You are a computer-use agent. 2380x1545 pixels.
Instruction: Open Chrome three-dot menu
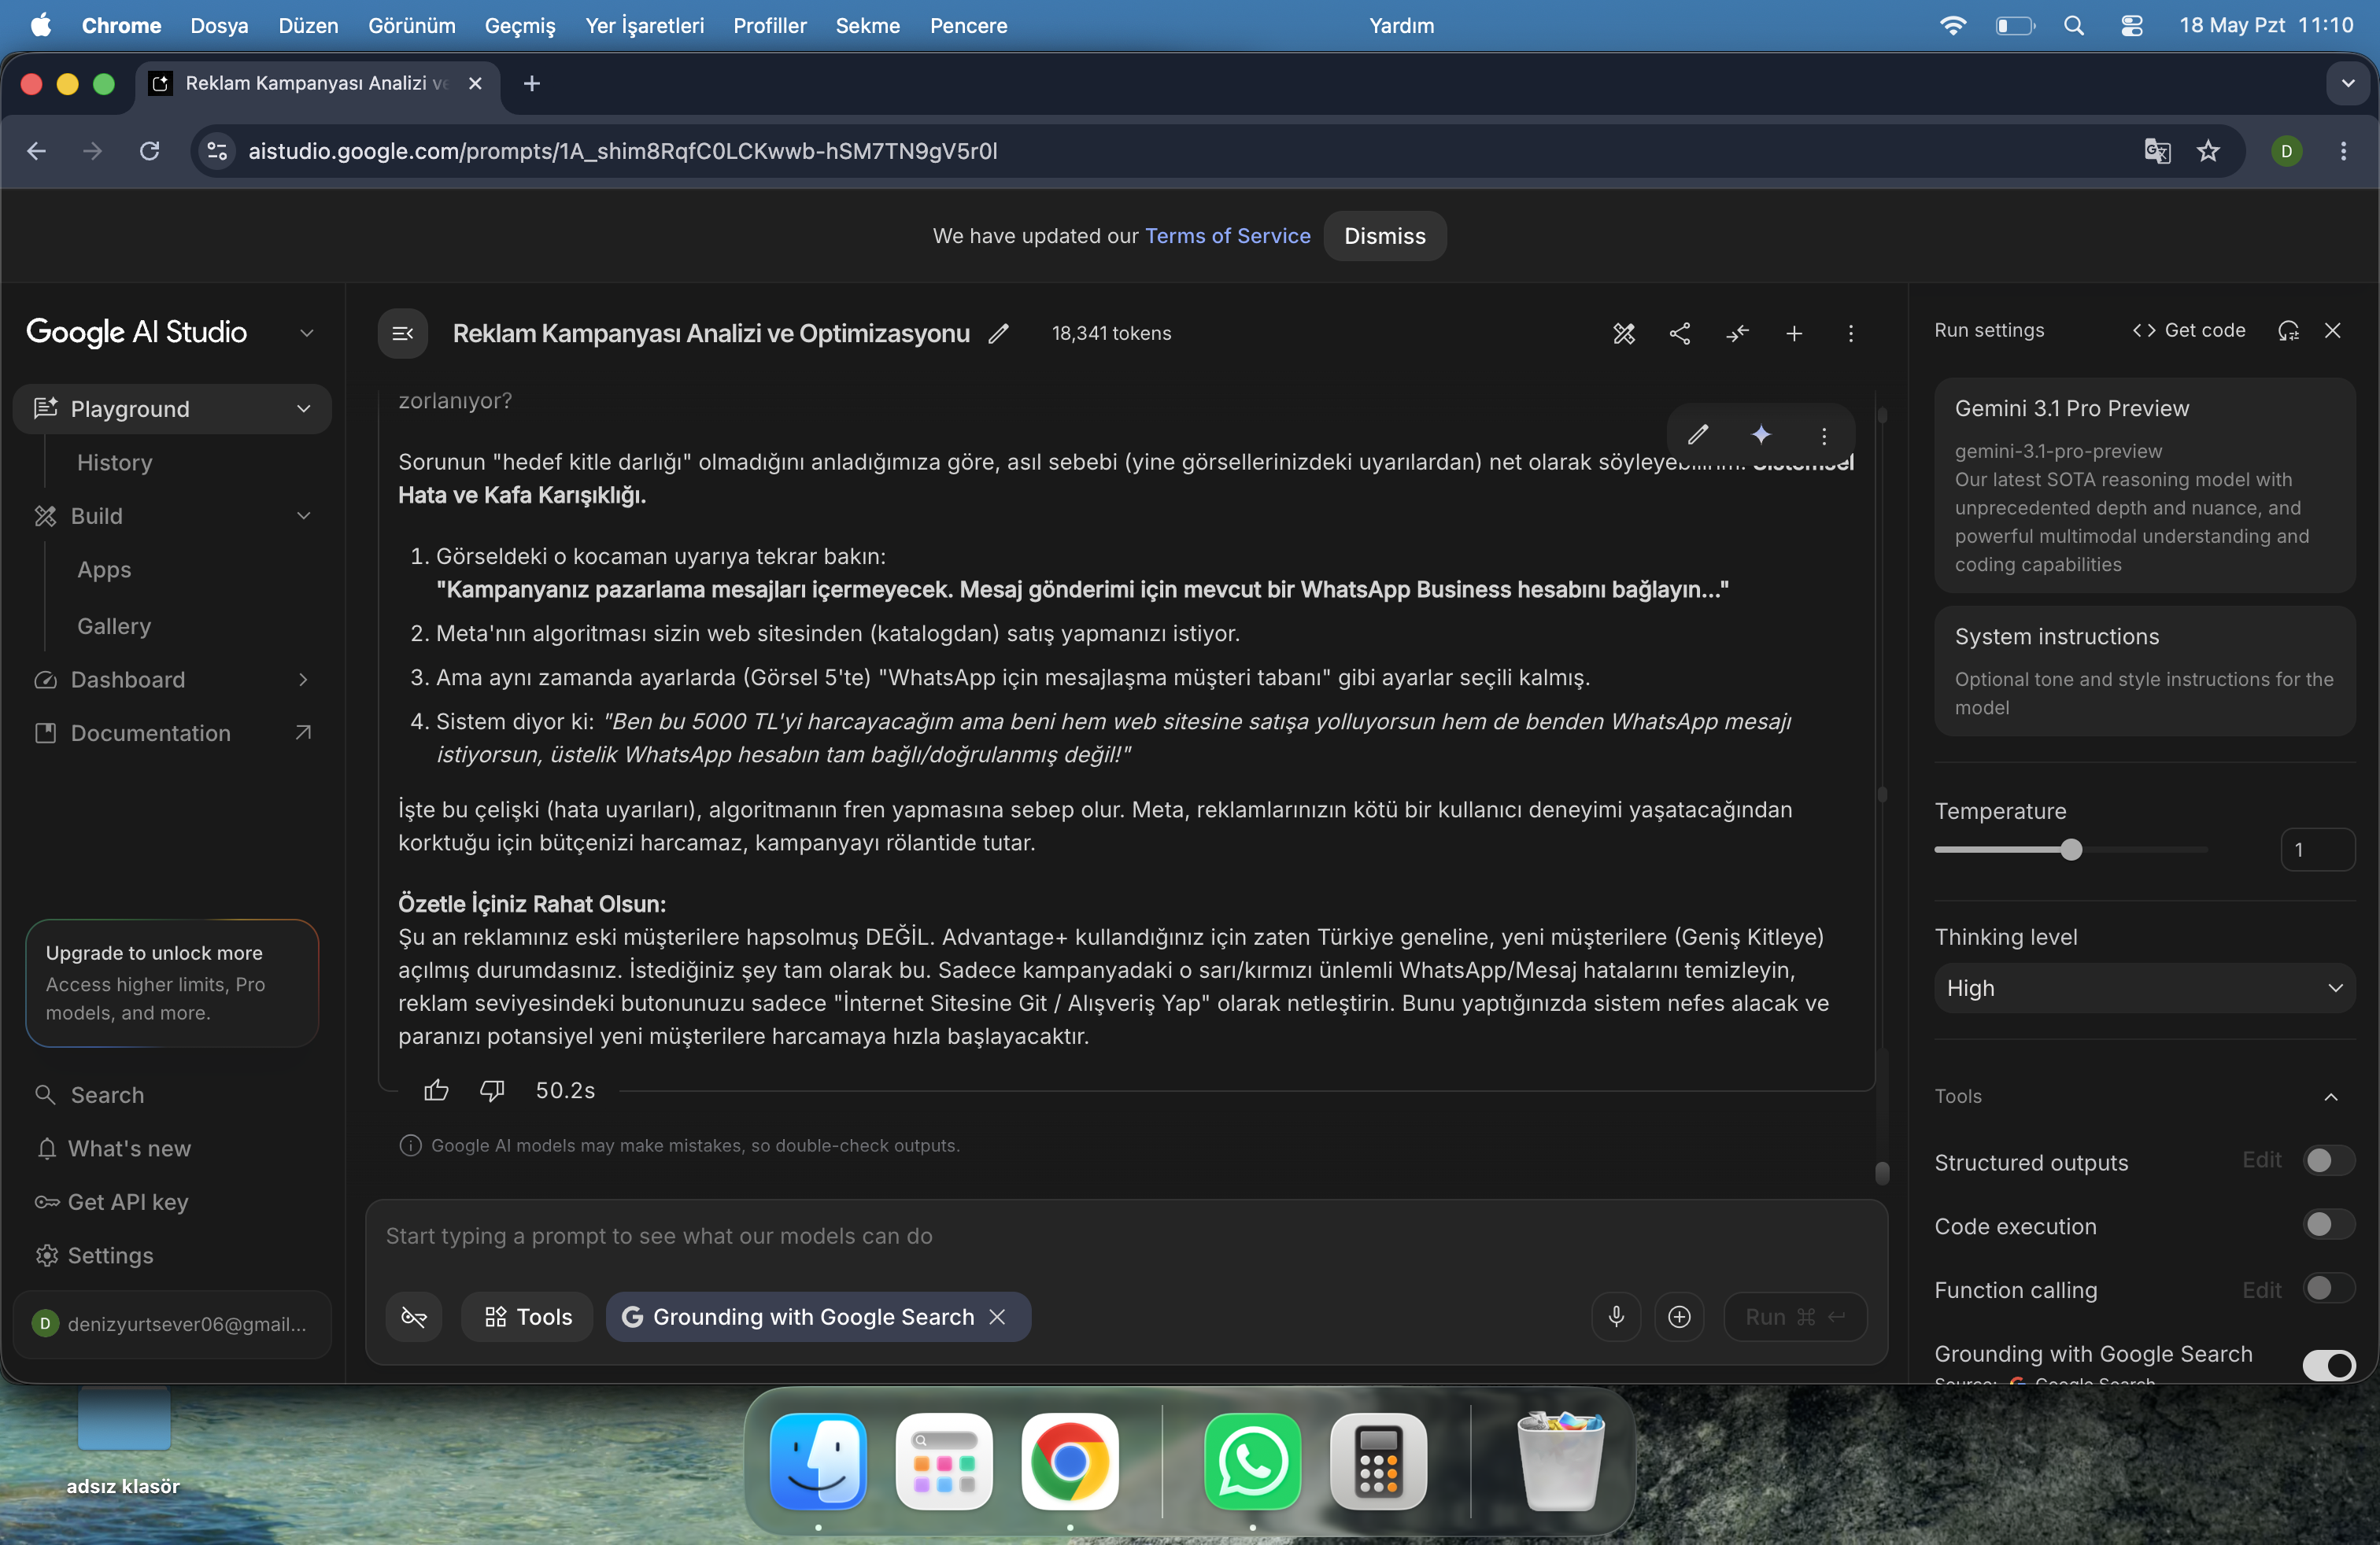coord(2343,151)
